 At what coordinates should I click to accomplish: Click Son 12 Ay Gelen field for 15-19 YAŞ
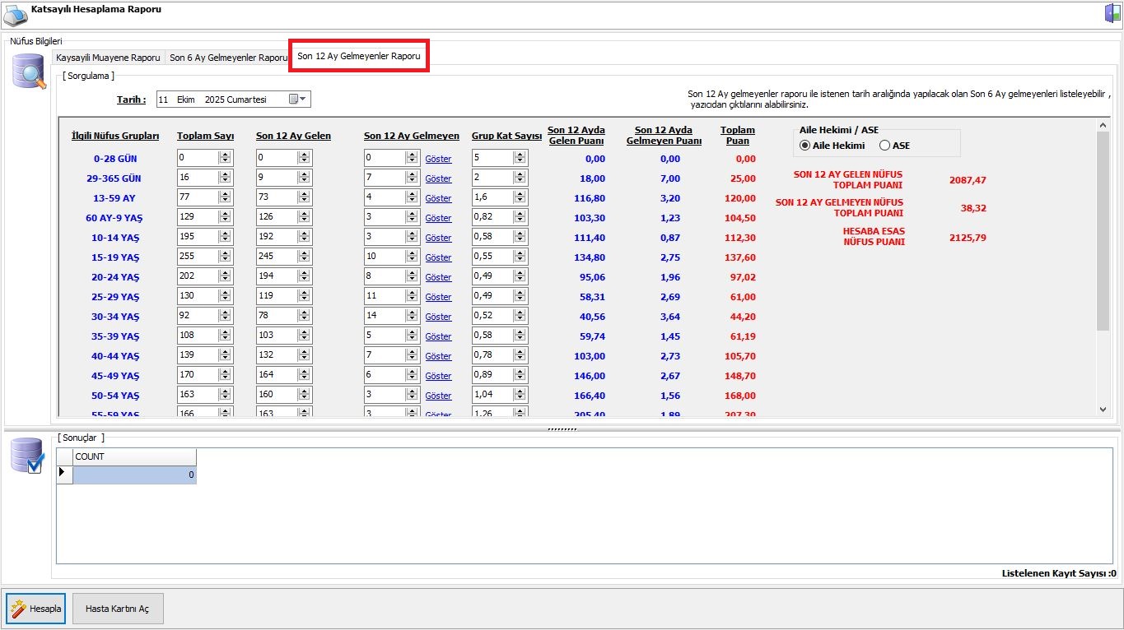(x=276, y=257)
